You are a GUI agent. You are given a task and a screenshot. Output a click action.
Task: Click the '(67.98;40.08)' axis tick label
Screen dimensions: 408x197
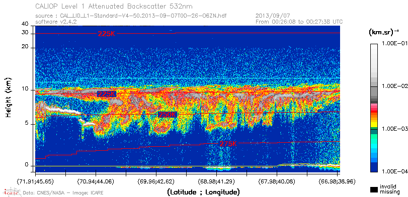pos(277,181)
